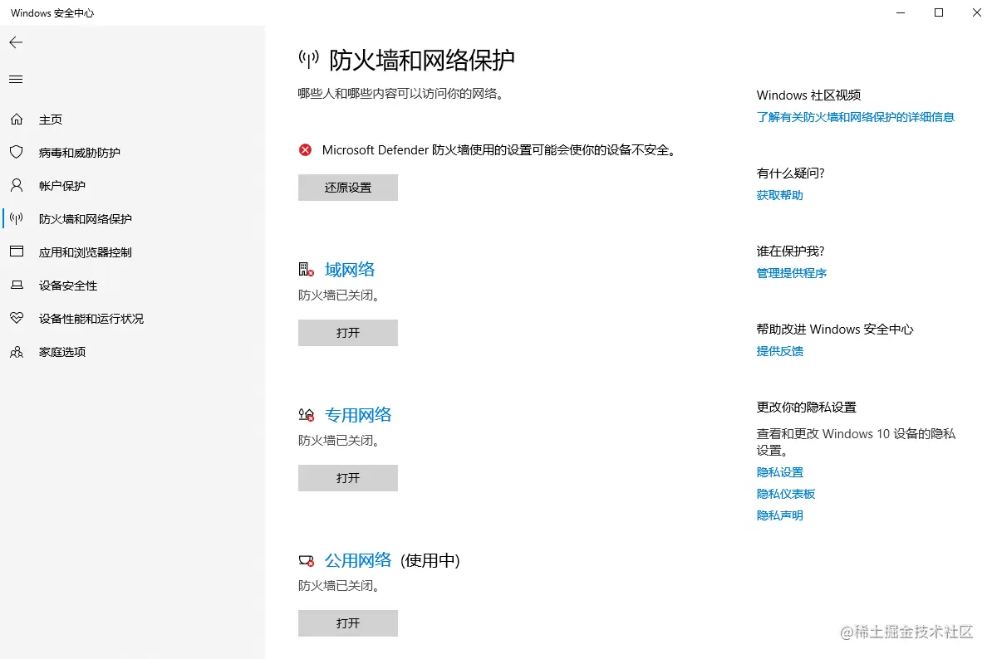This screenshot has height=659, width=992.
Task: Click the Windows 社区视频 heading
Action: tap(808, 95)
